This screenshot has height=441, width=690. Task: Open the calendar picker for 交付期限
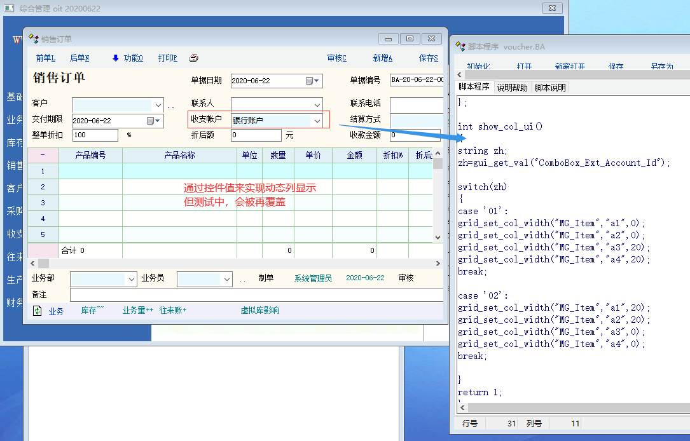point(151,121)
